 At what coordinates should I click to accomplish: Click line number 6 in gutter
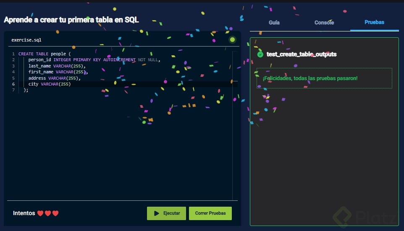13,84
